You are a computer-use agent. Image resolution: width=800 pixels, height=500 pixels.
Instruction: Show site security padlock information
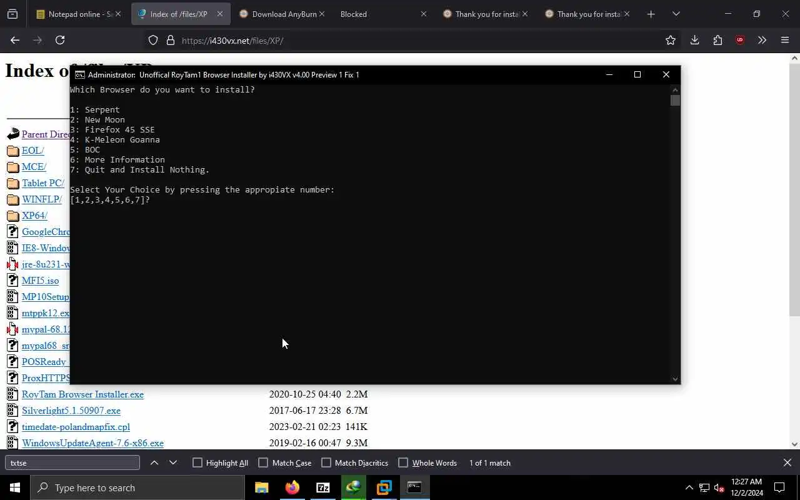[x=170, y=40]
